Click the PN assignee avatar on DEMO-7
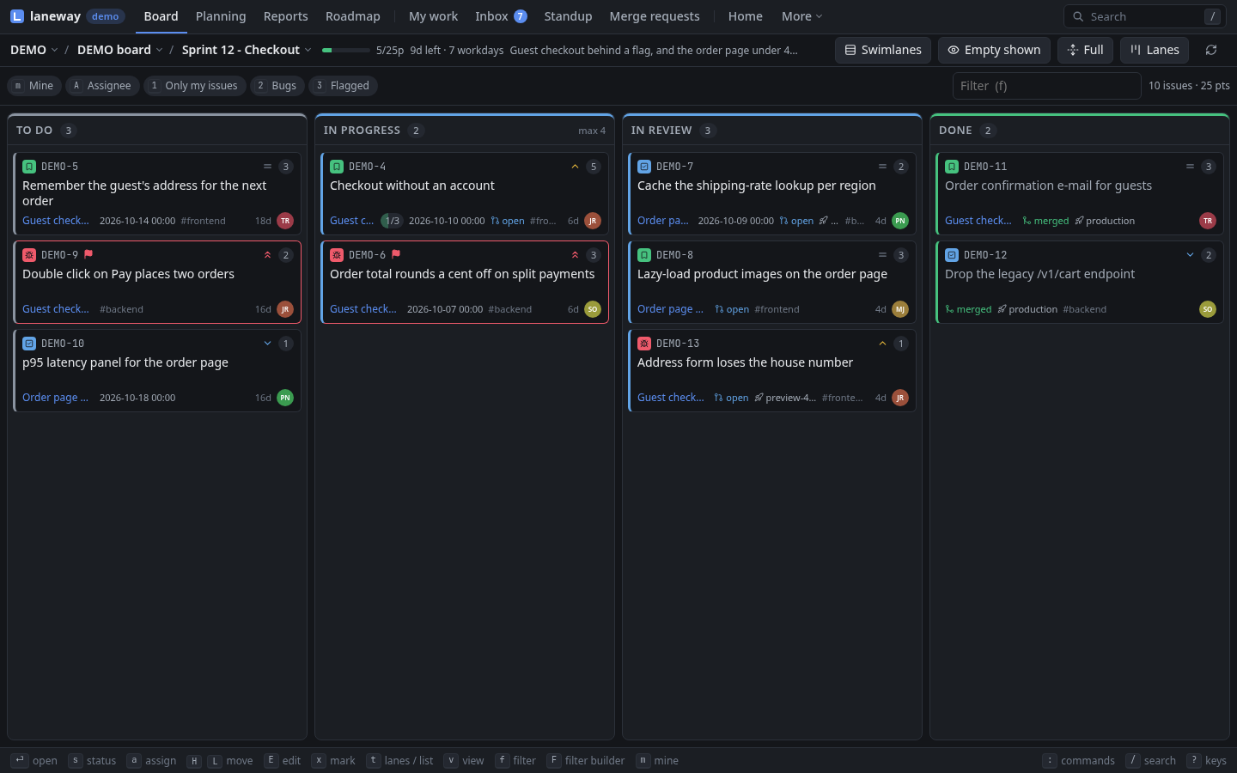The width and height of the screenshot is (1237, 773). pos(900,221)
